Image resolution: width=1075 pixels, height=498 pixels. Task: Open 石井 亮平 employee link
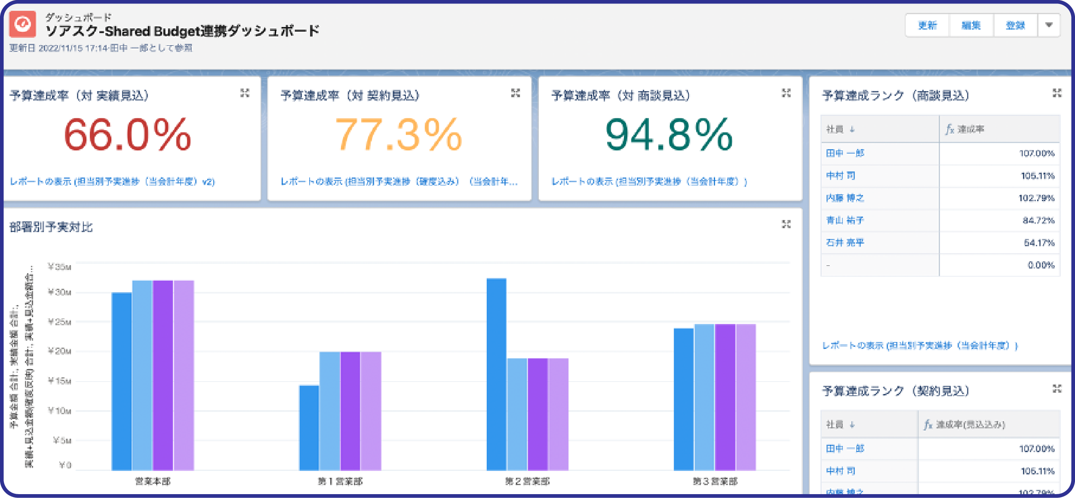[845, 243]
